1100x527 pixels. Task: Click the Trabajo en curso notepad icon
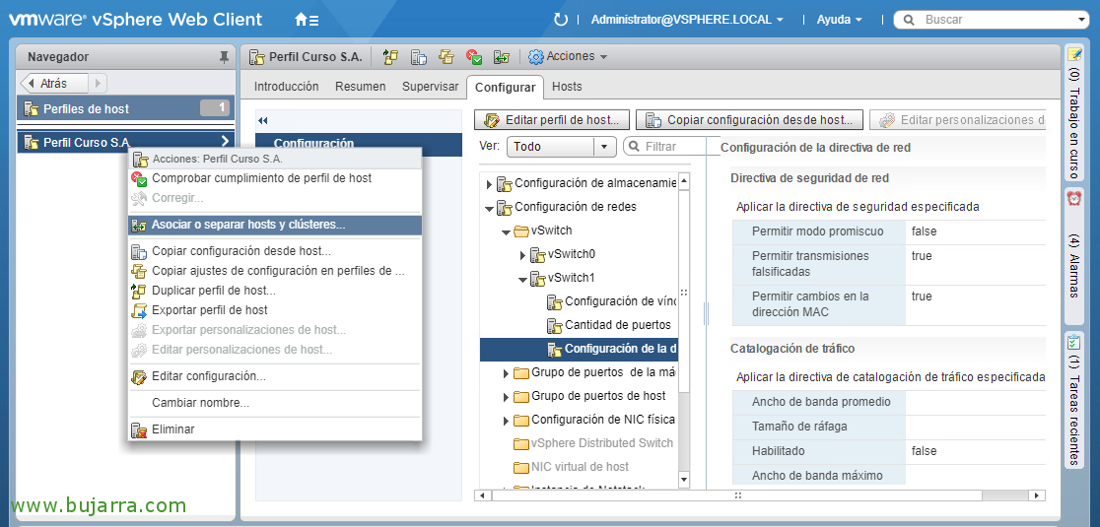pyautogui.click(x=1074, y=54)
